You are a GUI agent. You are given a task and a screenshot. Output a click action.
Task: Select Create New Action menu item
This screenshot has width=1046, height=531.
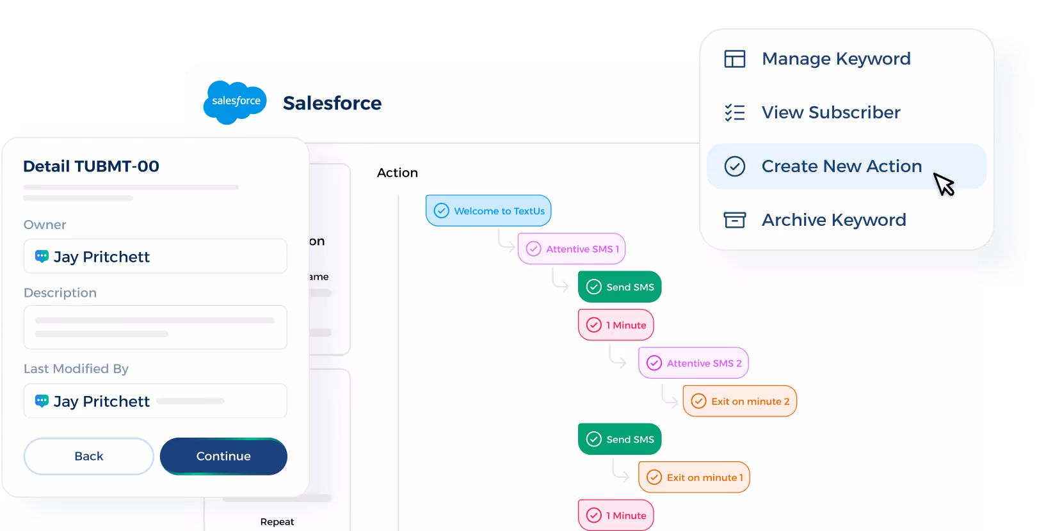tap(846, 166)
